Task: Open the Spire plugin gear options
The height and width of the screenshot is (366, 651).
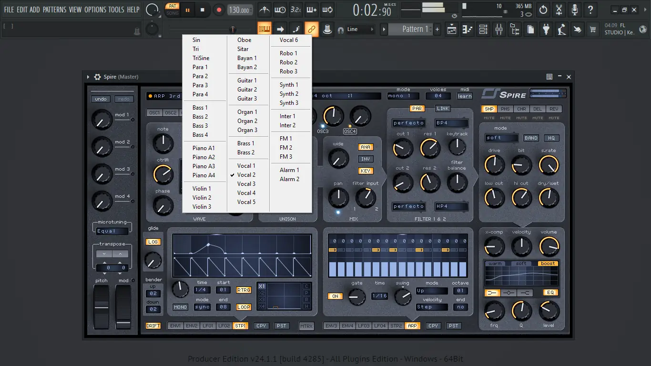Action: 97,77
